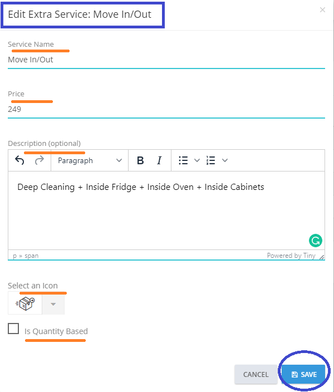Image resolution: width=334 pixels, height=392 pixels.
Task: Close the Edit Extra Service dialog
Action: (x=323, y=10)
